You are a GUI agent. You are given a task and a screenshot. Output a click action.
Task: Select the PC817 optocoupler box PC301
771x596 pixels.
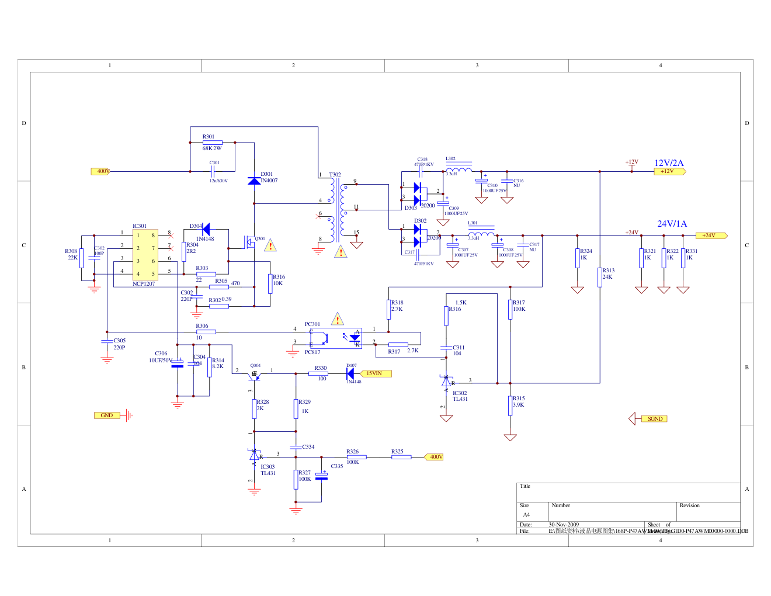[335, 338]
